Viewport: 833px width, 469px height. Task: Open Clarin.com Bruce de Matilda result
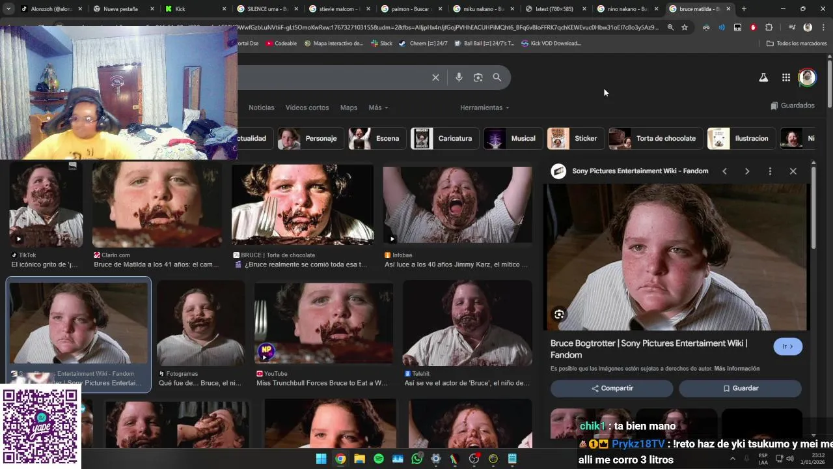156,215
